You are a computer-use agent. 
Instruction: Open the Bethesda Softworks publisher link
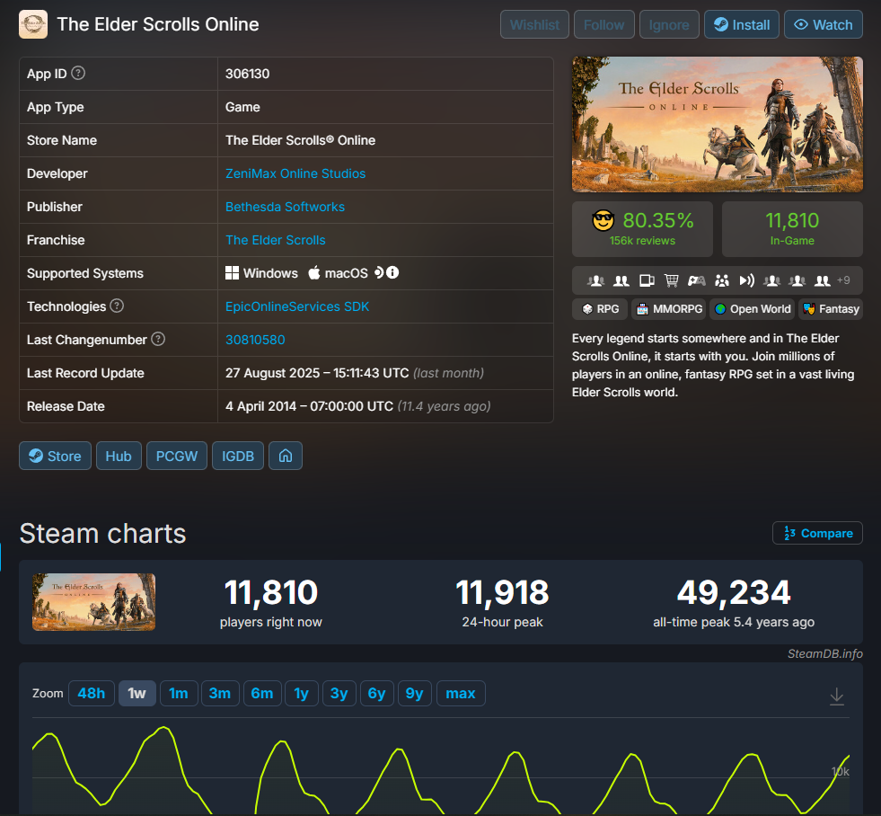point(285,207)
